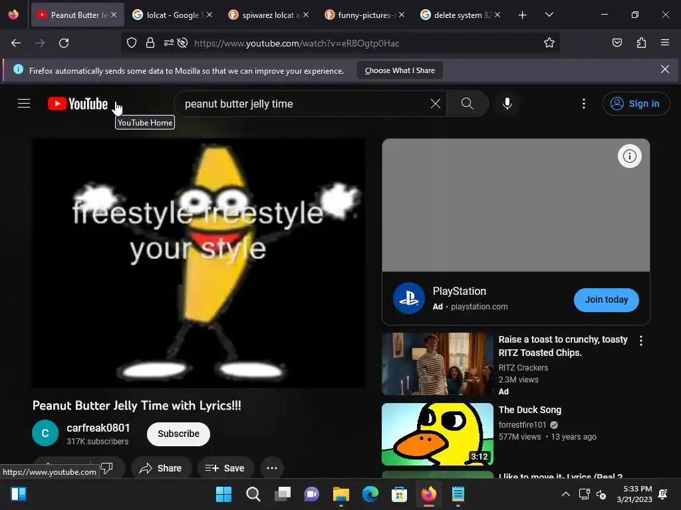Open the carfreak0801 channel name link
681x510 pixels.
click(98, 428)
